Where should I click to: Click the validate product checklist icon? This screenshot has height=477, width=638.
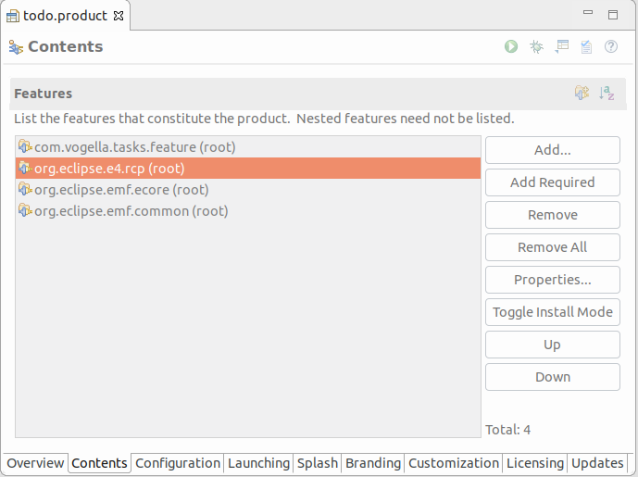pos(586,46)
